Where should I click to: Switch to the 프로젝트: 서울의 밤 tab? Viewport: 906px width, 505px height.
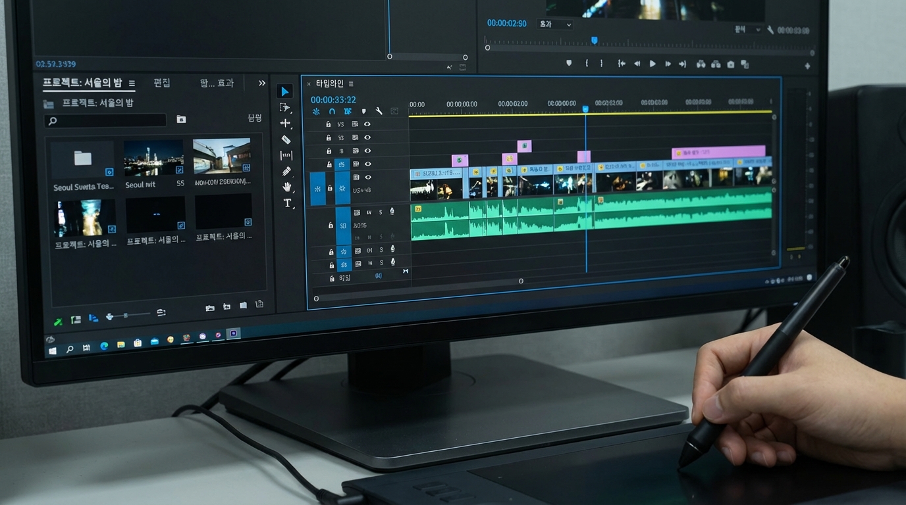(x=82, y=83)
